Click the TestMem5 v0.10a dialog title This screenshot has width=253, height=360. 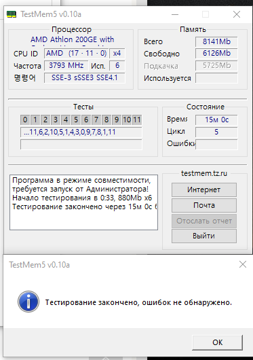coord(39,265)
